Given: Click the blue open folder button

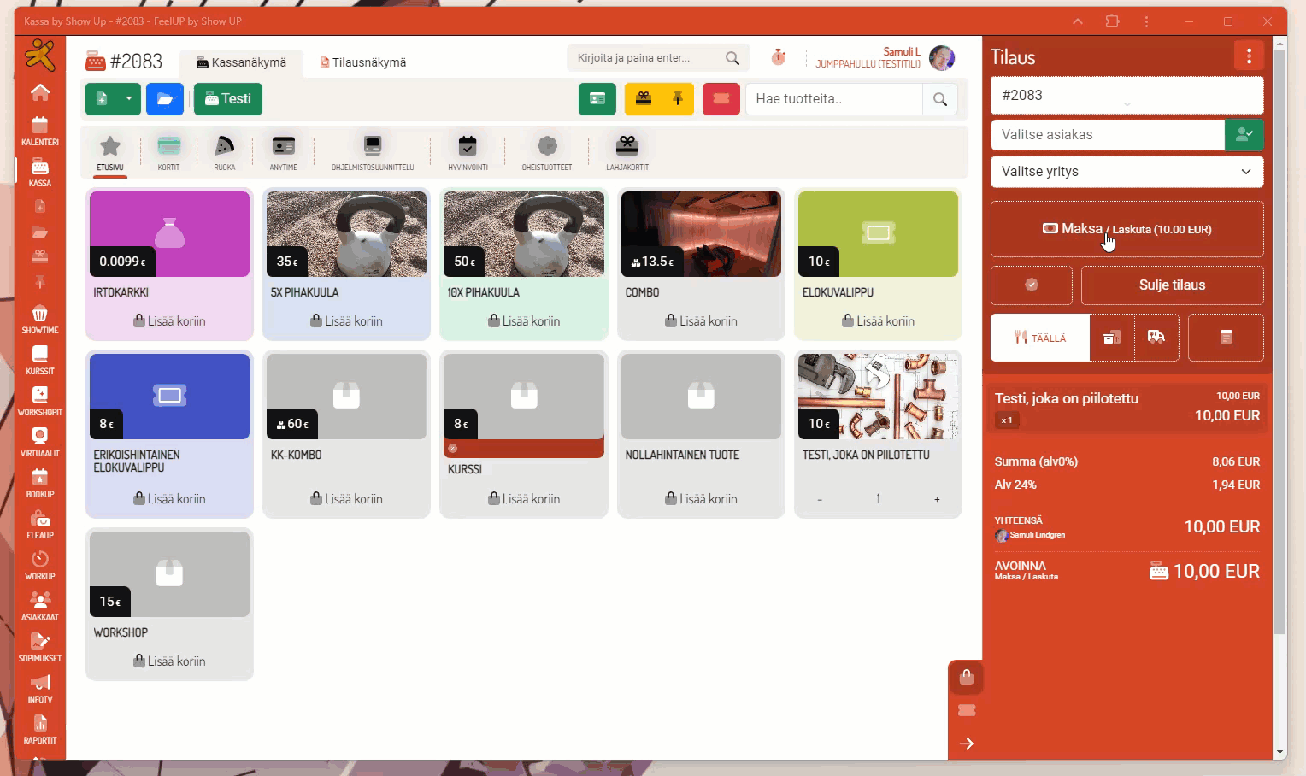Looking at the screenshot, I should click(165, 99).
